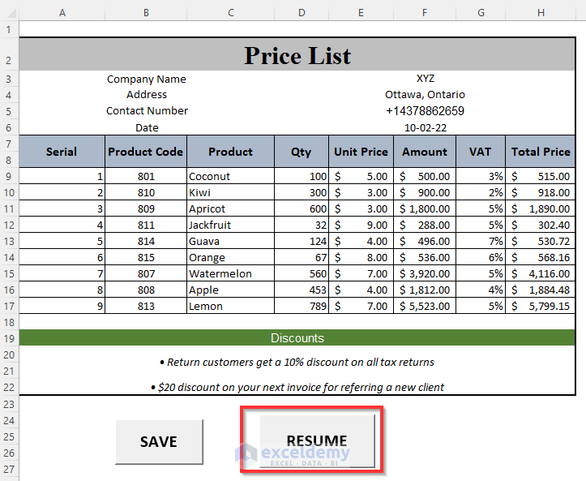586x481 pixels.
Task: Click the XYZ company value
Action: tap(426, 79)
